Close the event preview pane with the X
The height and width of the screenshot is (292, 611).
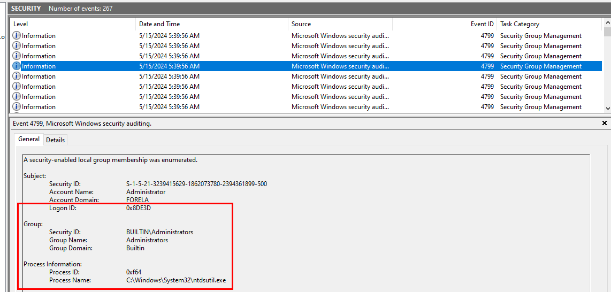pos(605,124)
